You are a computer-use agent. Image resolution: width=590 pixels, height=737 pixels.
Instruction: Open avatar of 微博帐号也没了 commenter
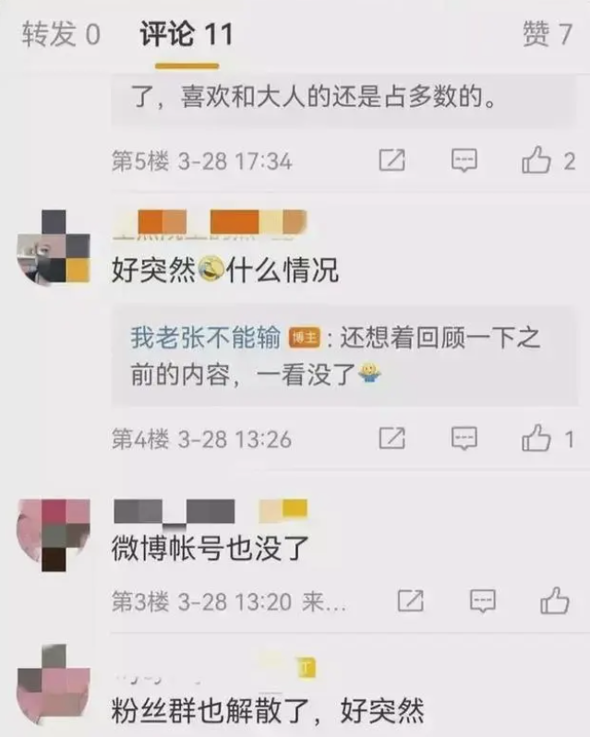click(54, 535)
